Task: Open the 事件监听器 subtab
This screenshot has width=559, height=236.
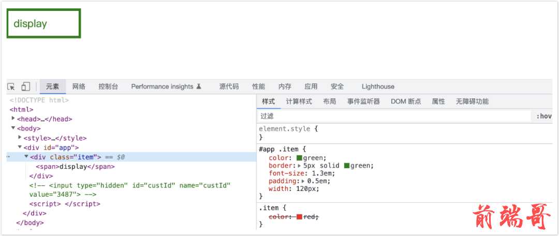Action: pos(363,101)
